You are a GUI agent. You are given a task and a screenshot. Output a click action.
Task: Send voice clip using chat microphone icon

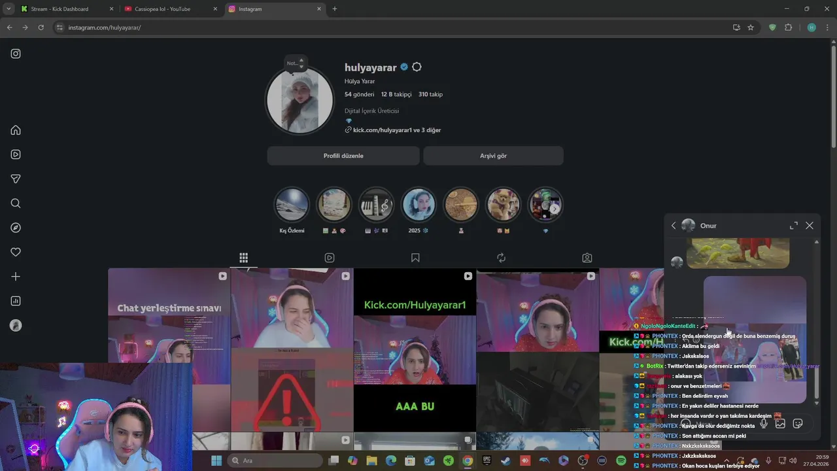pos(763,423)
